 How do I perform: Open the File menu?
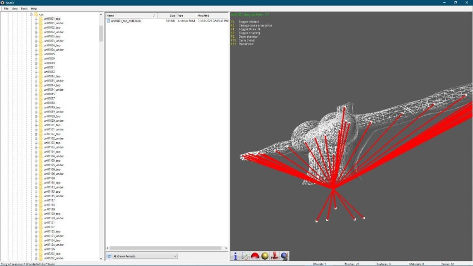[6, 9]
